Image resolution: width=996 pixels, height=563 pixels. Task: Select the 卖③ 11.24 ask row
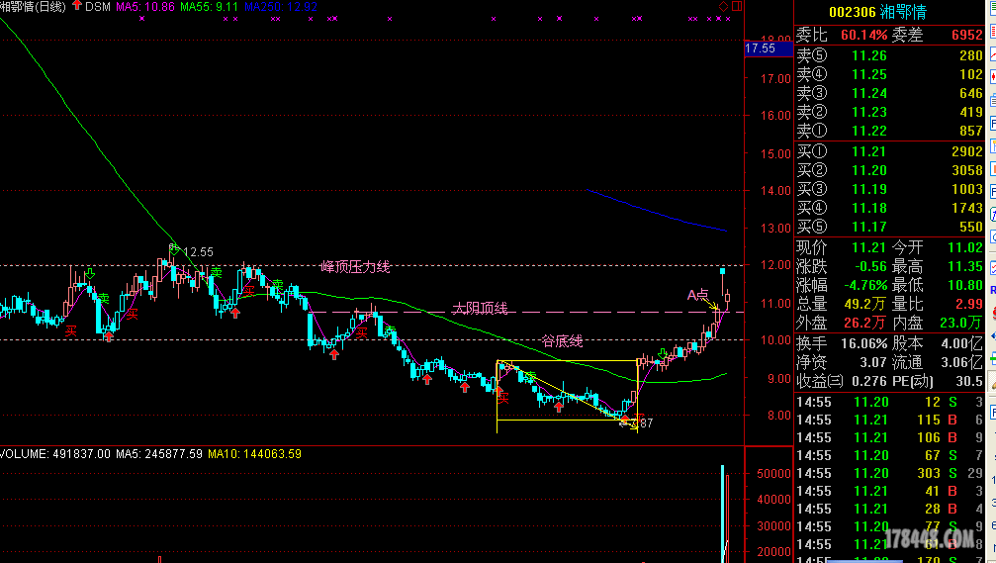tap(889, 93)
